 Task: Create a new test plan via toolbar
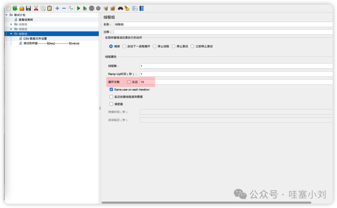tap(8, 8)
